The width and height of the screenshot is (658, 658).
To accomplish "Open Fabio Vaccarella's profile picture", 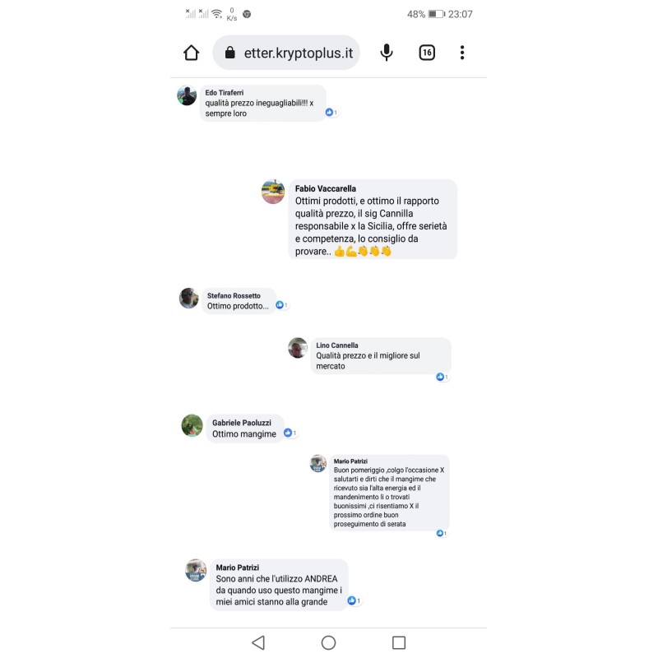I will click(273, 192).
